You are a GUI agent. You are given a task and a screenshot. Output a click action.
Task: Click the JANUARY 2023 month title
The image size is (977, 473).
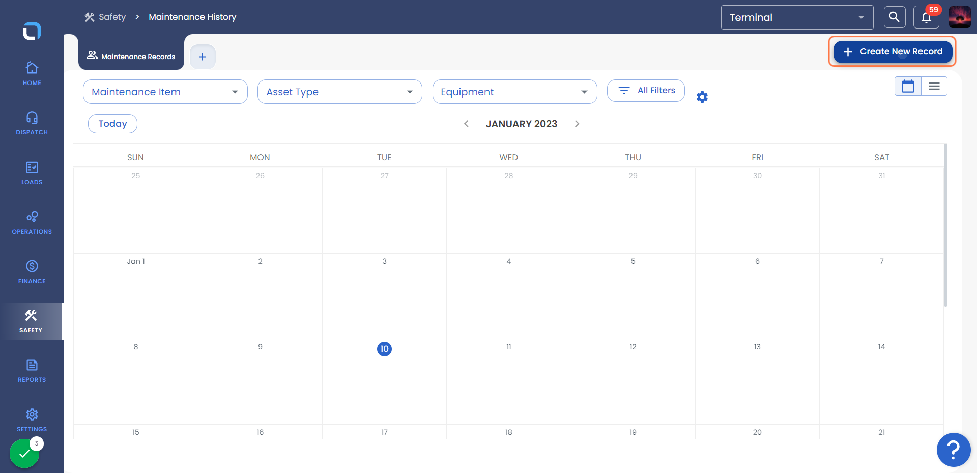pos(522,124)
